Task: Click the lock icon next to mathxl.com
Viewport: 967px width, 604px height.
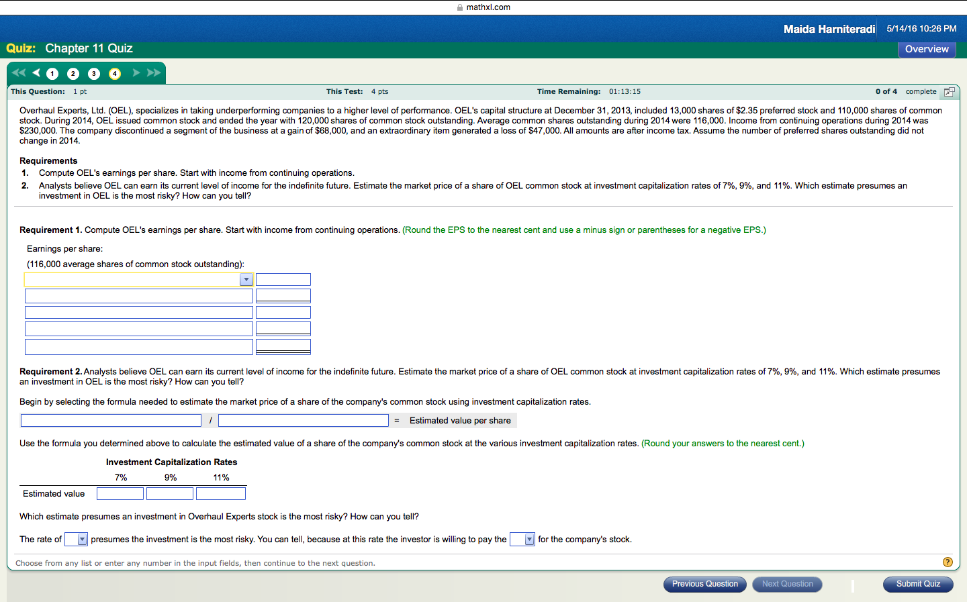Action: click(459, 7)
